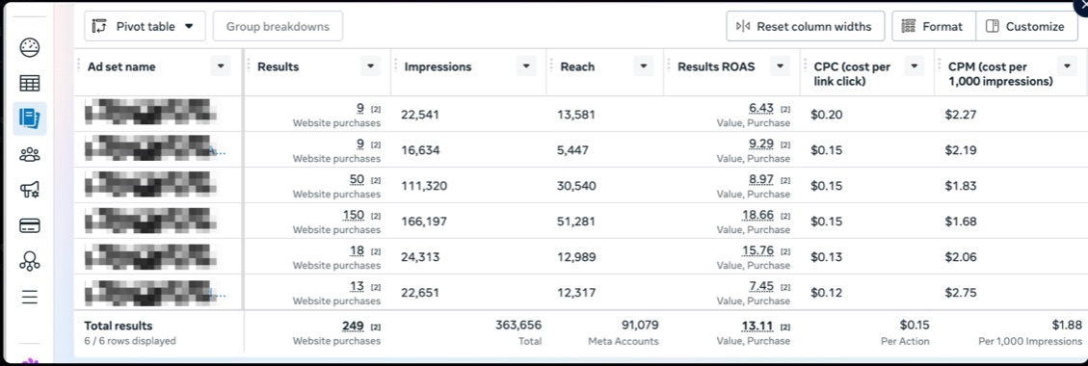1088x366 pixels.
Task: Open the audiences people icon
Action: [29, 154]
